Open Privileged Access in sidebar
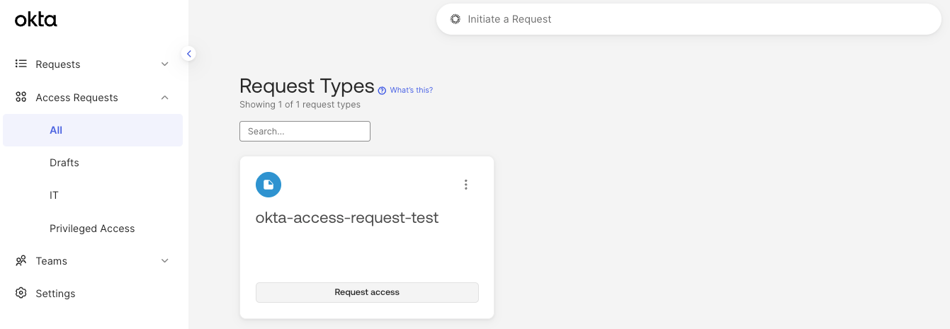 point(92,229)
